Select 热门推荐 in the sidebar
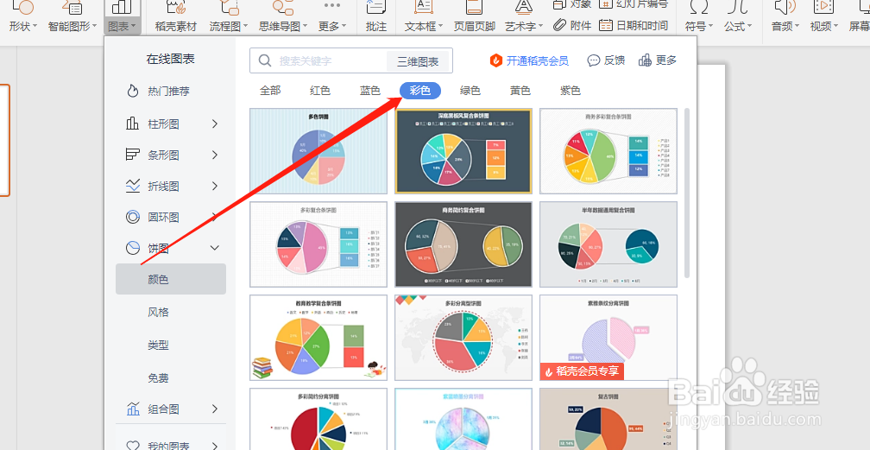 [169, 91]
